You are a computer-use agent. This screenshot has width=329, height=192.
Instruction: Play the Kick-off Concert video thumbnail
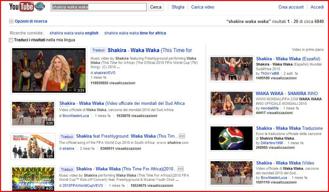pos(33,179)
